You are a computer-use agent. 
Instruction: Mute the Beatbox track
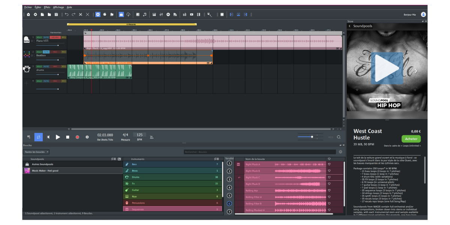click(46, 52)
